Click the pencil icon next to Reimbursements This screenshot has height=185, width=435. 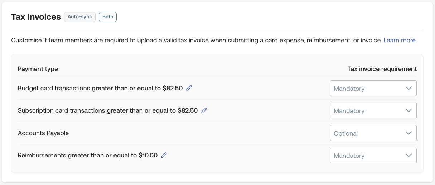tap(164, 155)
